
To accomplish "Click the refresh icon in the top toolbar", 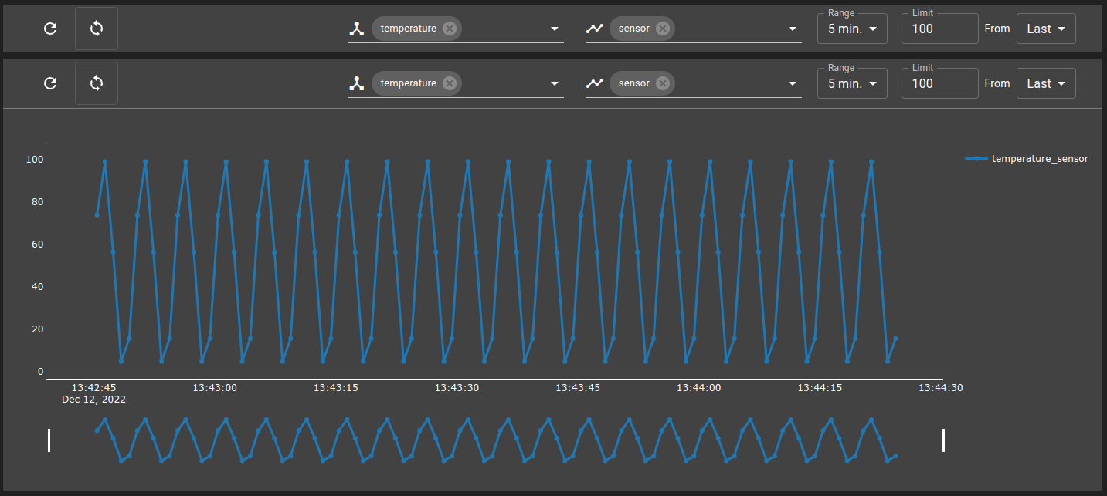I will (x=50, y=29).
